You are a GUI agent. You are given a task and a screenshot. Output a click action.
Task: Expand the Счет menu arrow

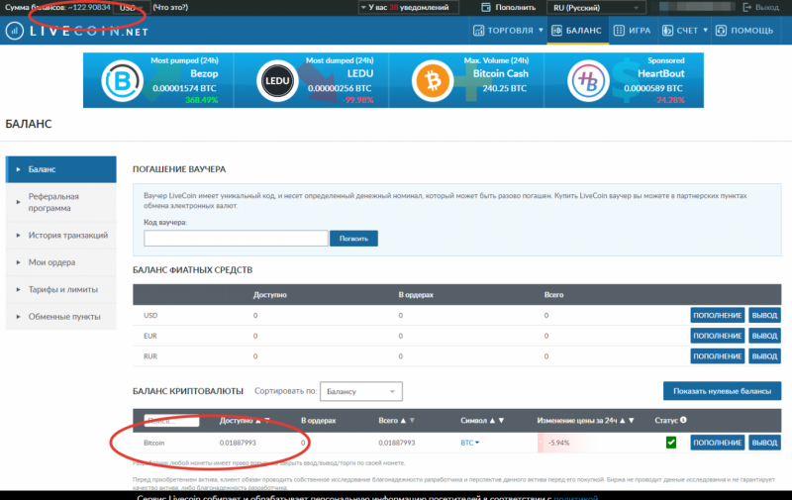coord(705,31)
